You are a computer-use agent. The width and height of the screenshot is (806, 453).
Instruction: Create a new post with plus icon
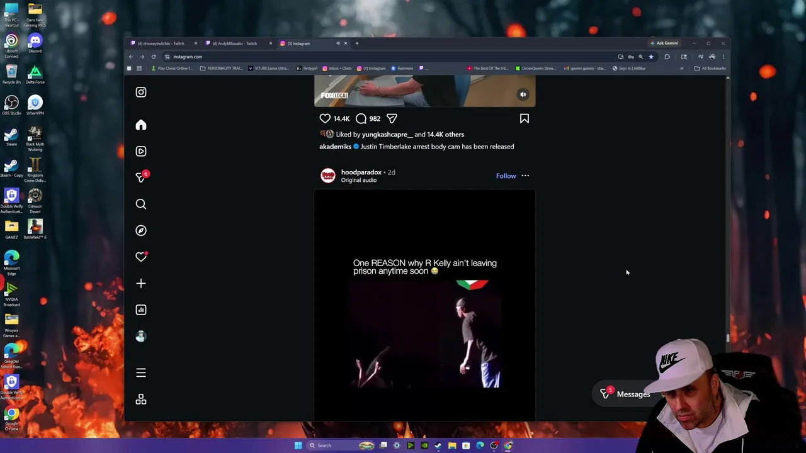click(141, 284)
